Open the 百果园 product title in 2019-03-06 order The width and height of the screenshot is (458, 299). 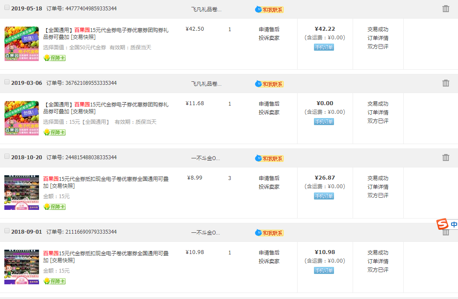(106, 108)
